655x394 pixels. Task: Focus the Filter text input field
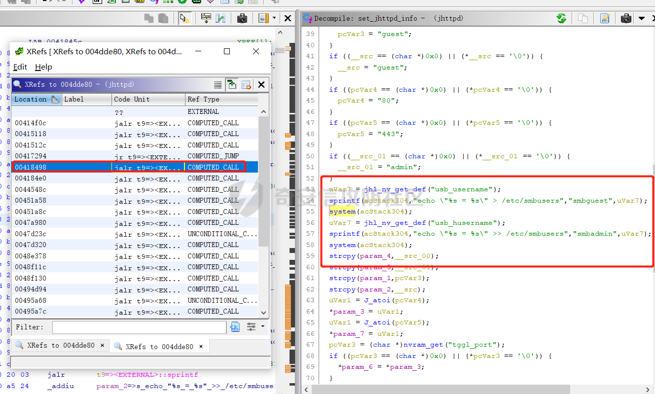(139, 327)
